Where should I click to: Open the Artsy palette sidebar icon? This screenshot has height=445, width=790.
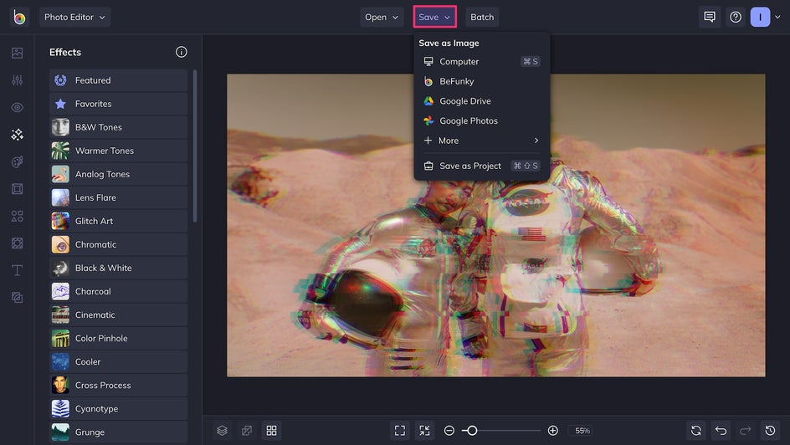[x=17, y=161]
